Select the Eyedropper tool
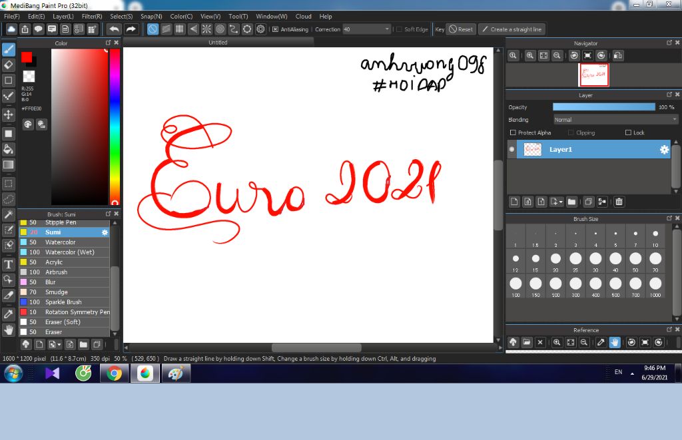 click(x=8, y=314)
